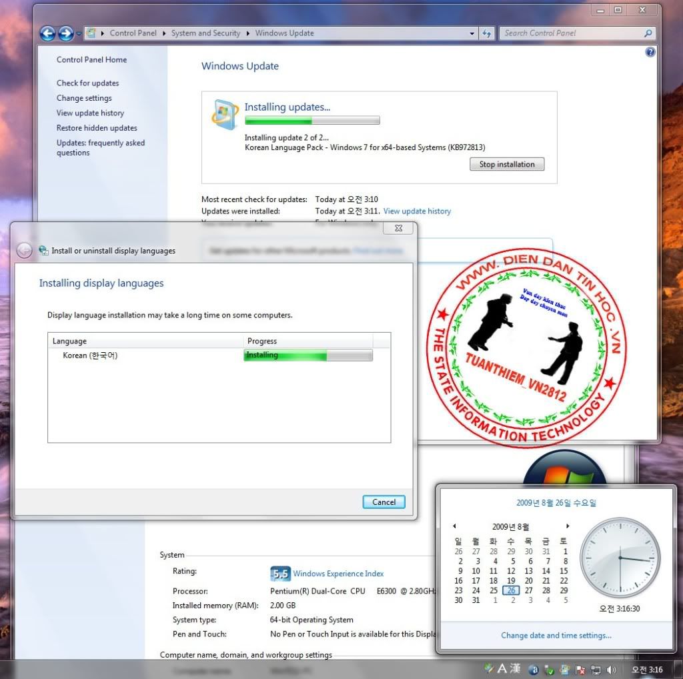Click the taskbar clock 오전 3:16
The width and height of the screenshot is (683, 679).
click(647, 670)
